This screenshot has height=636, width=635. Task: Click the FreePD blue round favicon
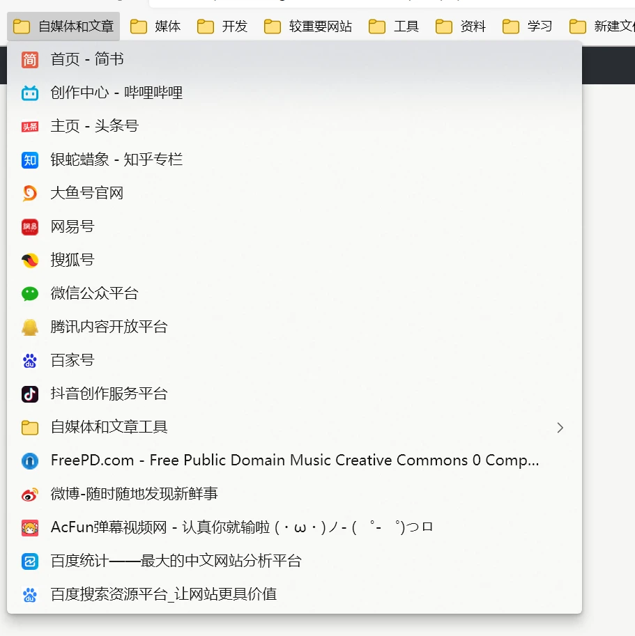pyautogui.click(x=29, y=460)
